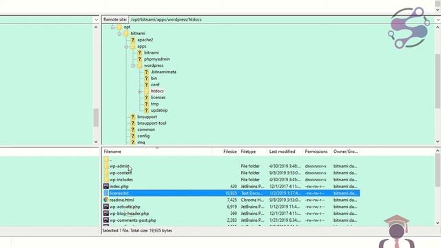The height and width of the screenshot is (248, 441).
Task: Click the local tree scrollbar thumb
Action: (x=96, y=118)
